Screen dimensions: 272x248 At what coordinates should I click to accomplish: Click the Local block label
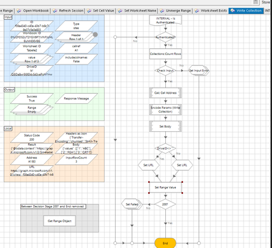click(8, 128)
